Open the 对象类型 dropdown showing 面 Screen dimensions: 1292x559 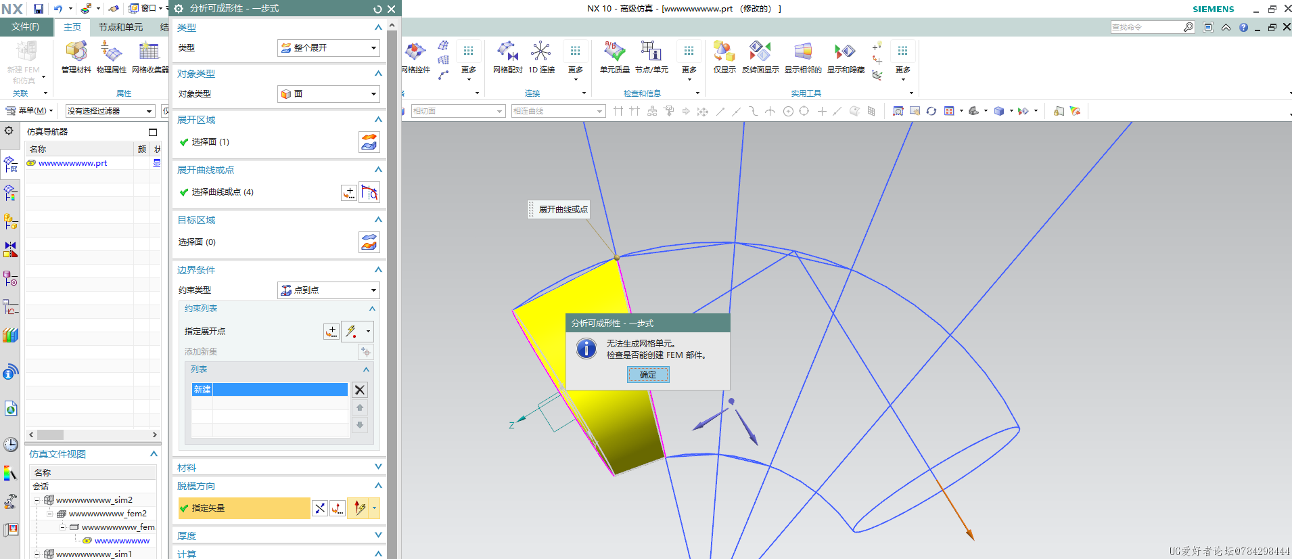point(329,94)
